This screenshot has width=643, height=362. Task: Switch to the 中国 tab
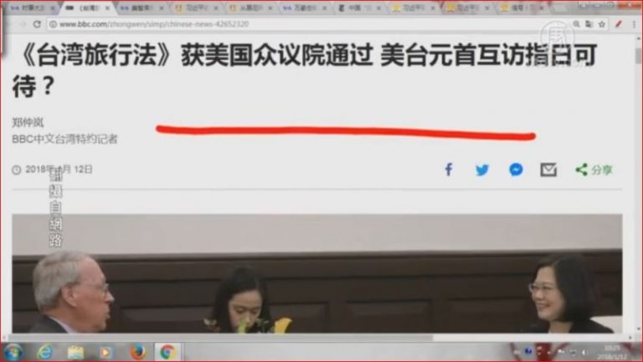360,8
